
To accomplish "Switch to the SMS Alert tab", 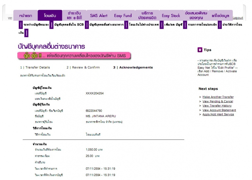I will click(99, 16).
